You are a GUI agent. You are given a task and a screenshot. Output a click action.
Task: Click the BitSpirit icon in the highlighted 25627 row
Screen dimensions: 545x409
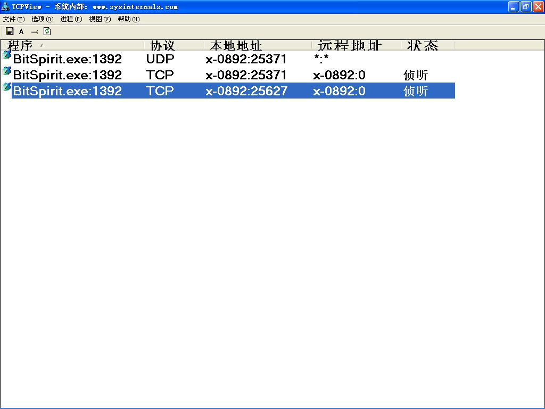pos(6,87)
